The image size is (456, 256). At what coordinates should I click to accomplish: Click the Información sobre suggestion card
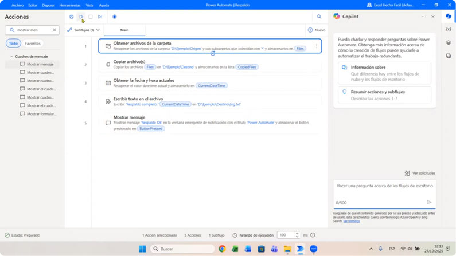384,73
